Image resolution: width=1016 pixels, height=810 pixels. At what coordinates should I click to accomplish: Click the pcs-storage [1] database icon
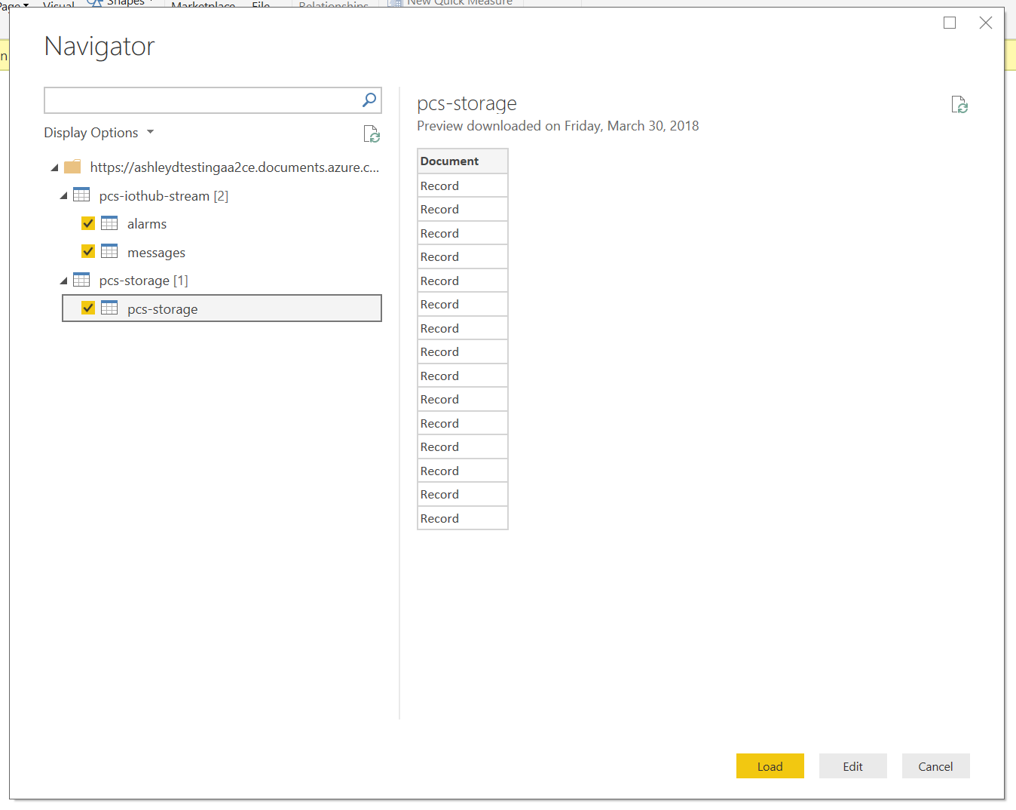(81, 280)
